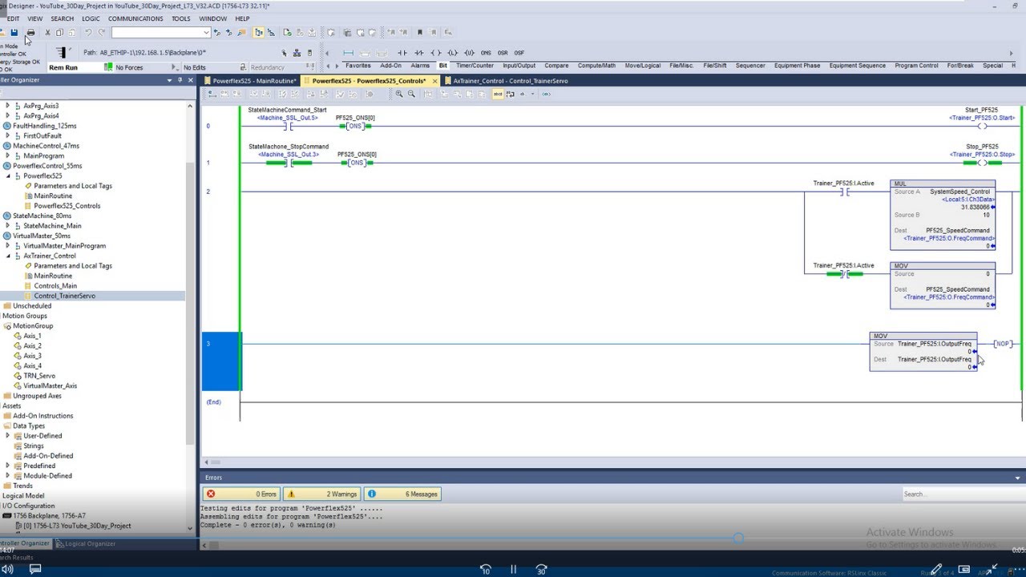Skip forward 30 seconds in video
Screen dimensions: 1026x577
(x=541, y=569)
